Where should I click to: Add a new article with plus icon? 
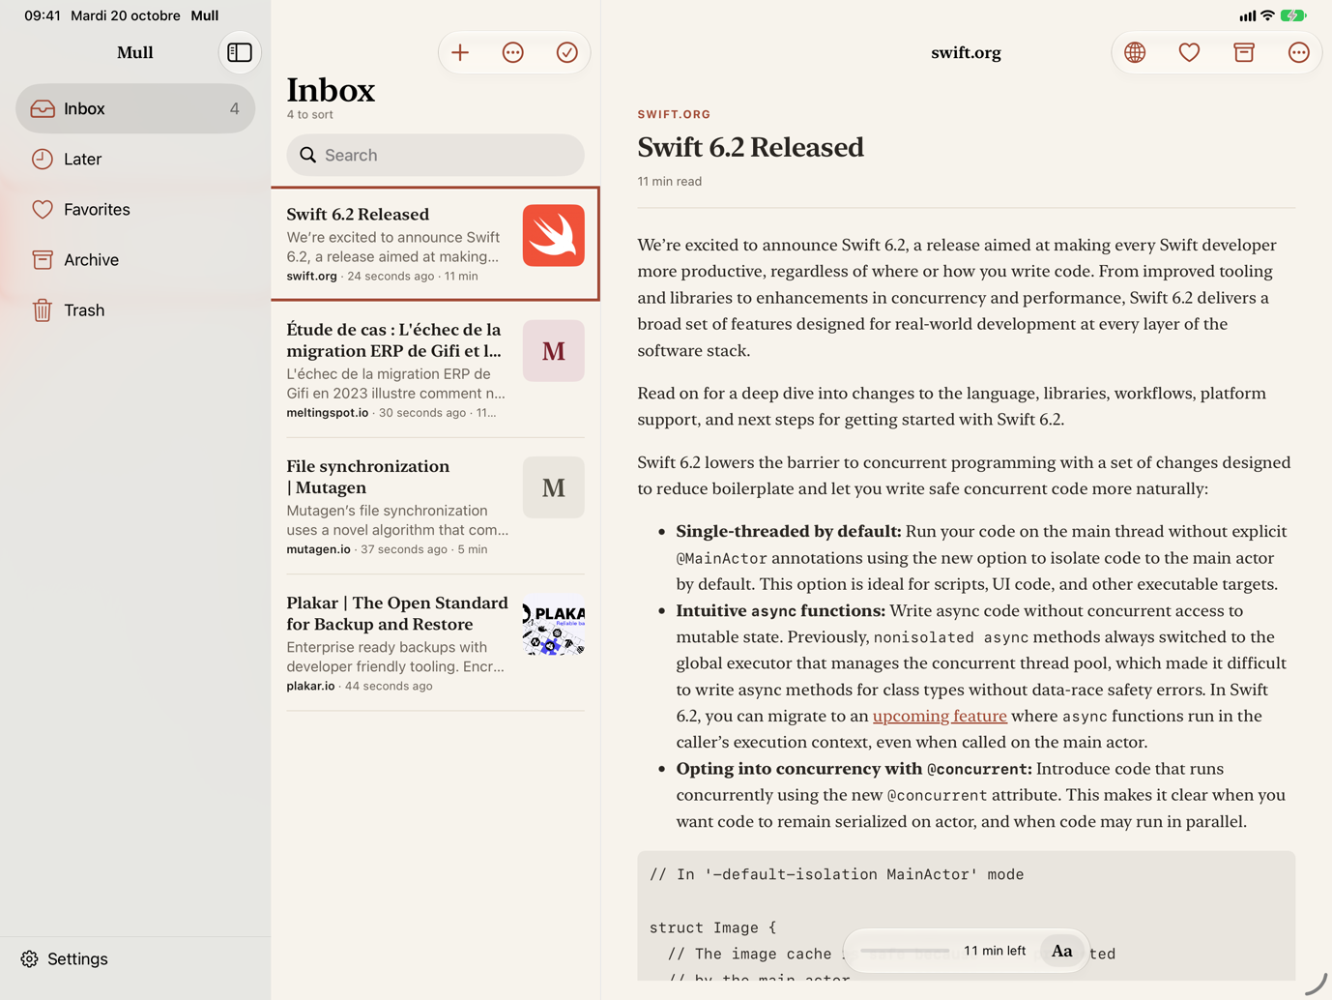click(460, 52)
